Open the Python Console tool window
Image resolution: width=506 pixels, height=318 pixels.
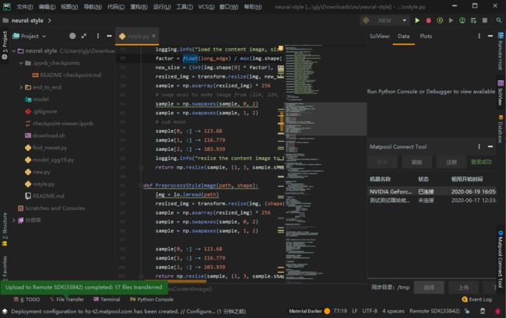point(151,299)
